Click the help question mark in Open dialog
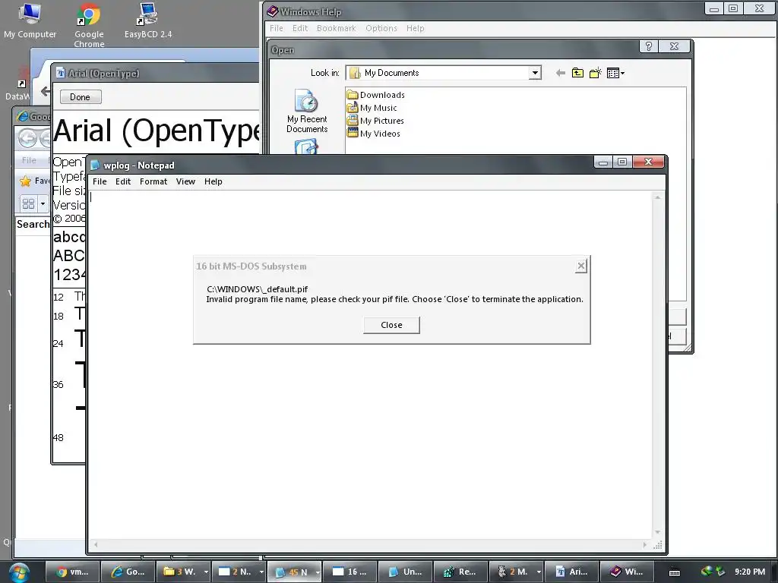Viewport: 778px width, 583px height. 649,46
